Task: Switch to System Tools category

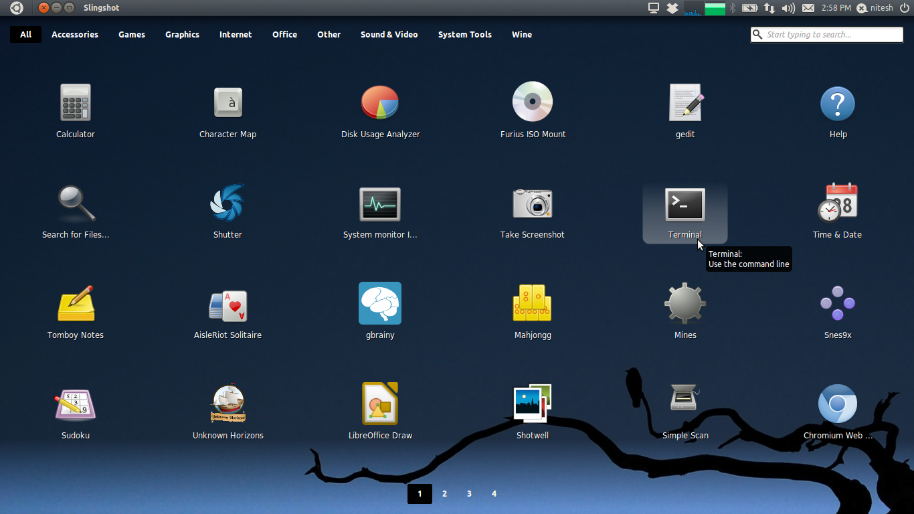Action: 465,35
